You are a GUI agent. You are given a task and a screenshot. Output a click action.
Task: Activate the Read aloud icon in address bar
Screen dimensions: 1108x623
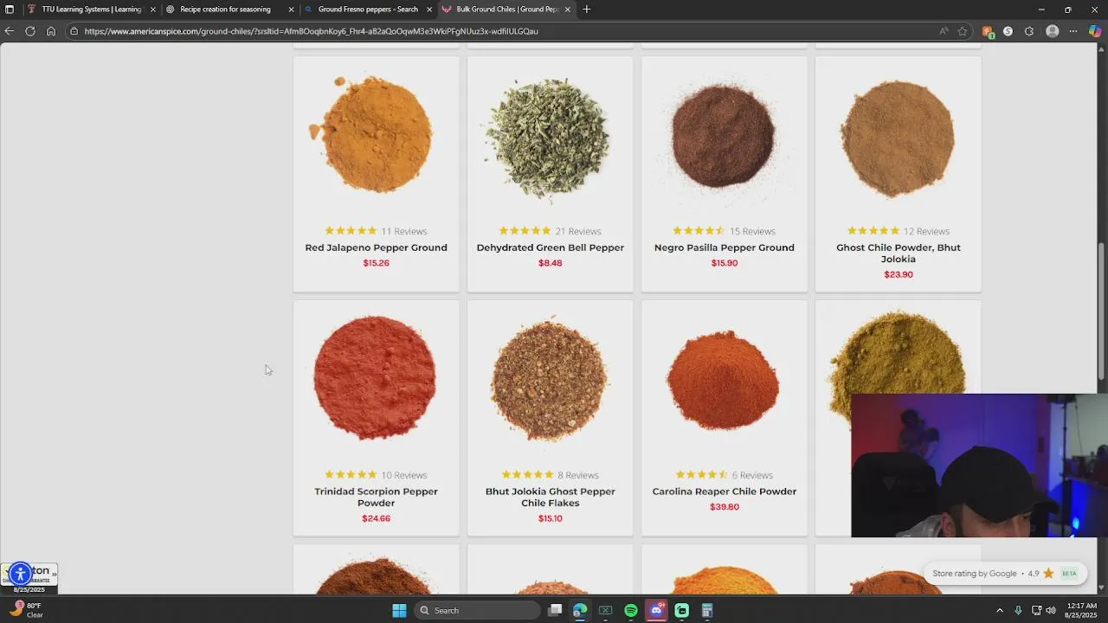944,31
